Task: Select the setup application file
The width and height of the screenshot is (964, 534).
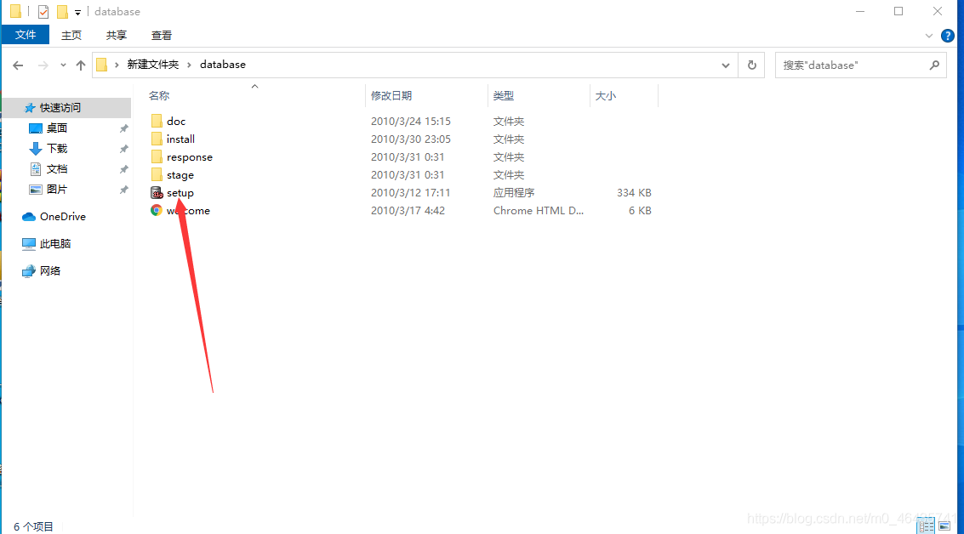Action: tap(180, 192)
